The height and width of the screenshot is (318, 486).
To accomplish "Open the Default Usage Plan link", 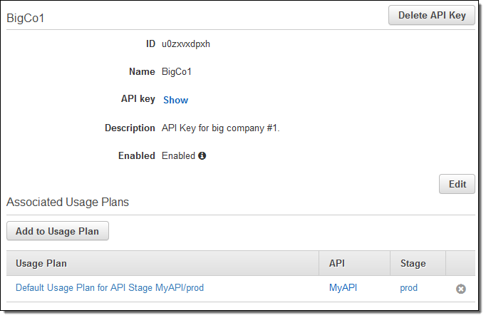I will [x=110, y=288].
